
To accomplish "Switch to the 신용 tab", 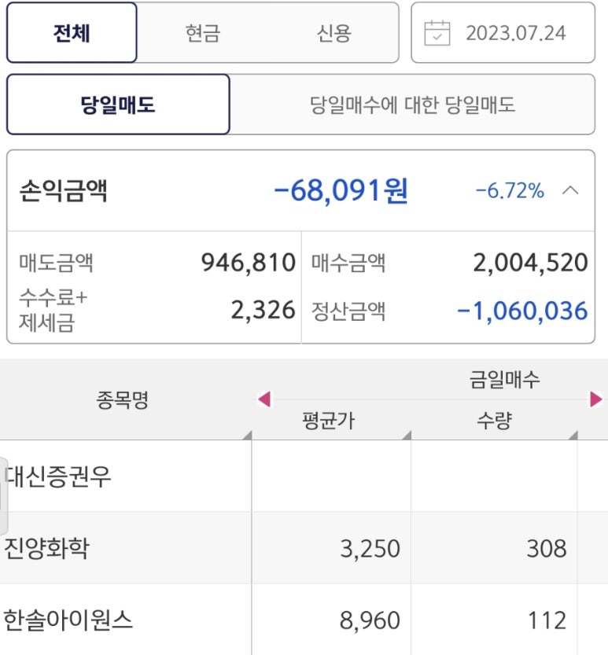I will 333,33.
